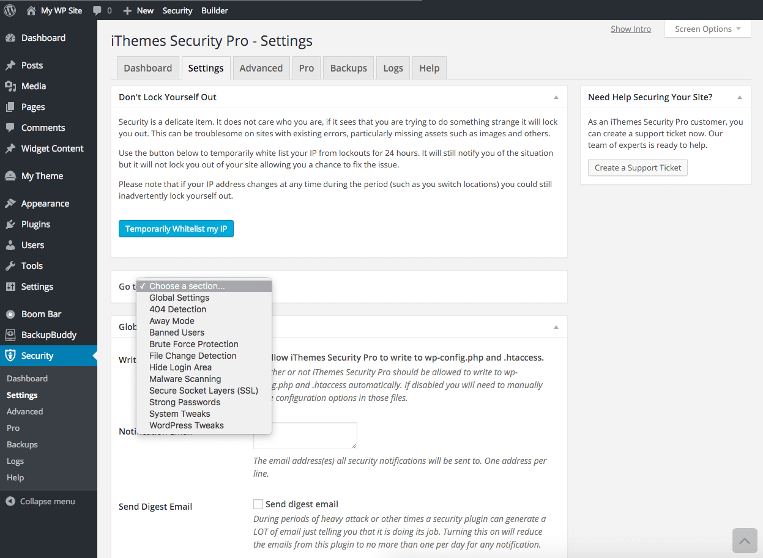Click the Dashboard gauge icon in sidebar

pos(10,38)
